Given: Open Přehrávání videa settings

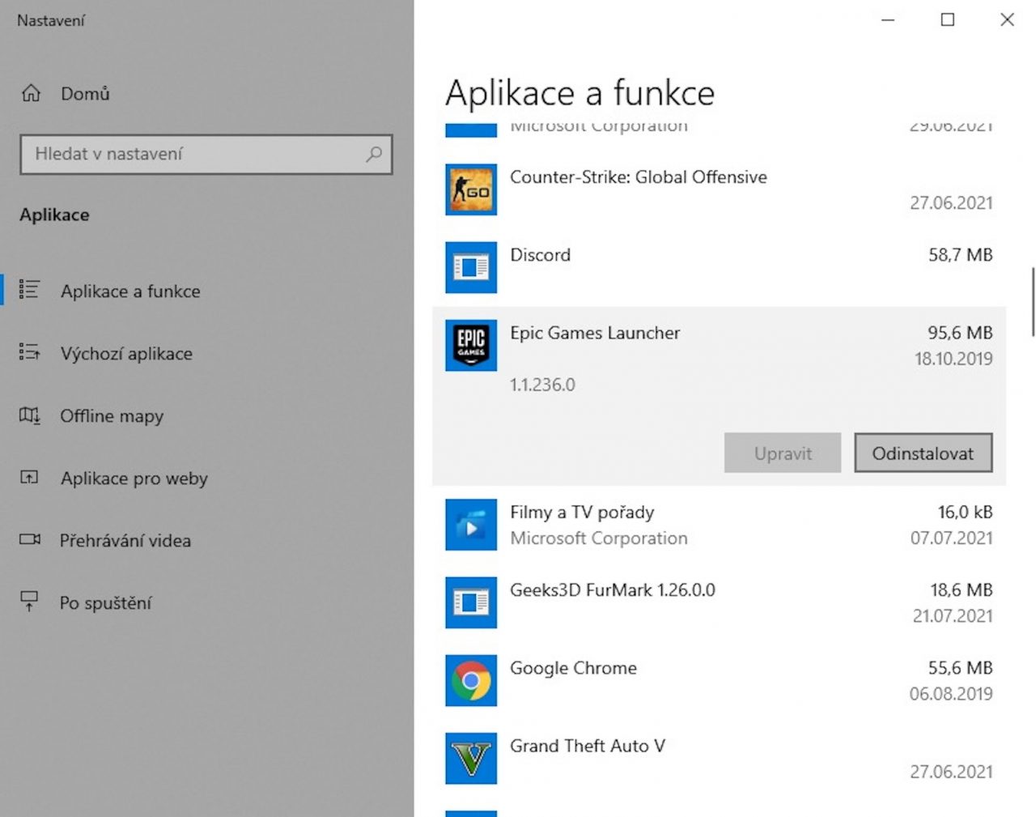Looking at the screenshot, I should [x=125, y=541].
